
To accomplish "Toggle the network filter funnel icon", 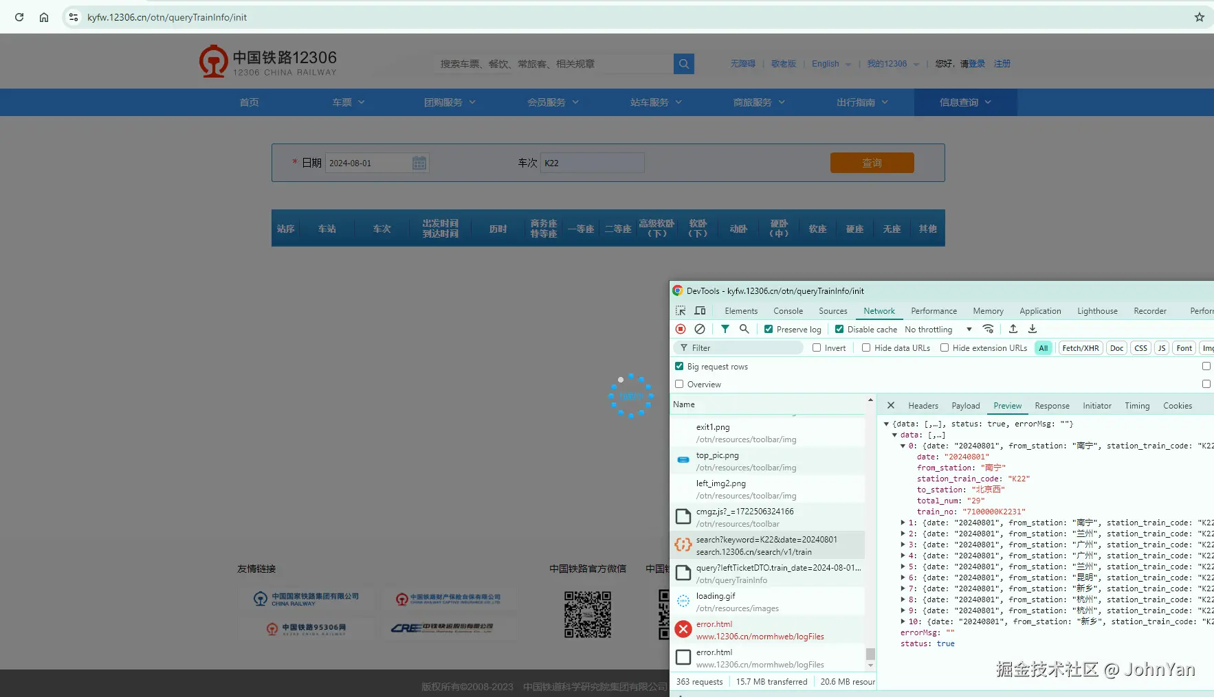I will pos(725,329).
